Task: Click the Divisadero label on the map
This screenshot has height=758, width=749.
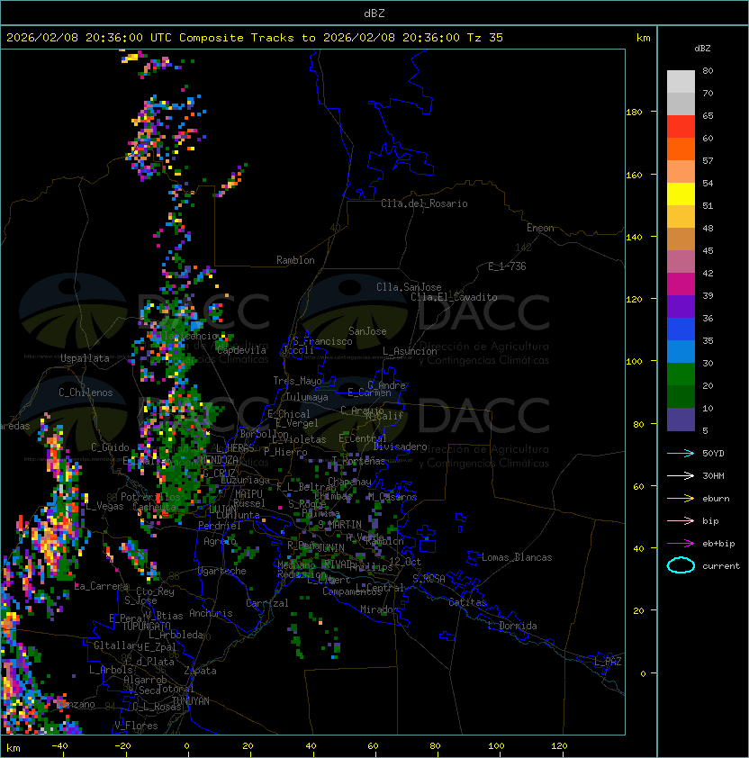Action: click(x=400, y=447)
